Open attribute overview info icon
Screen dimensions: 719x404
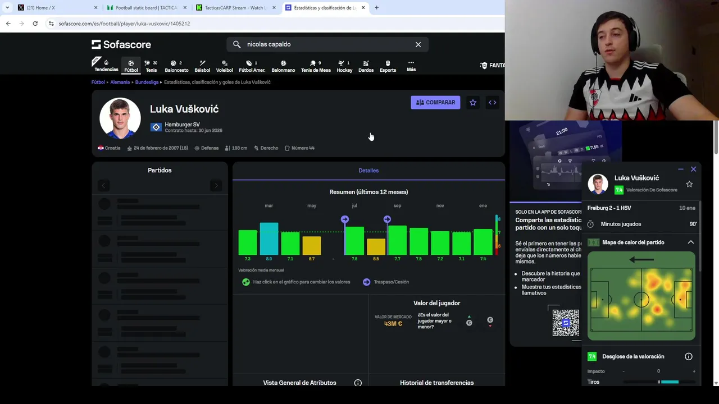[x=358, y=383]
